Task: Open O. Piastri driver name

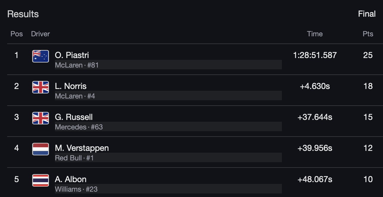Action: (x=72, y=55)
